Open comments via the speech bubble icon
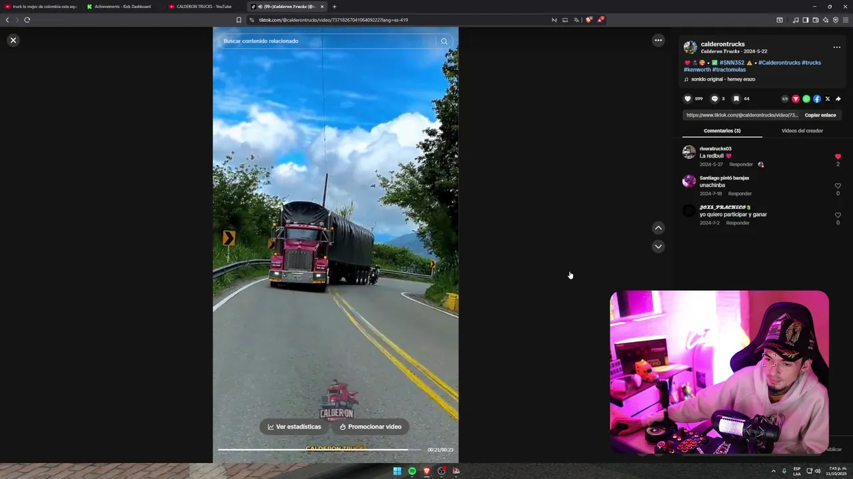Image resolution: width=853 pixels, height=479 pixels. [x=714, y=99]
